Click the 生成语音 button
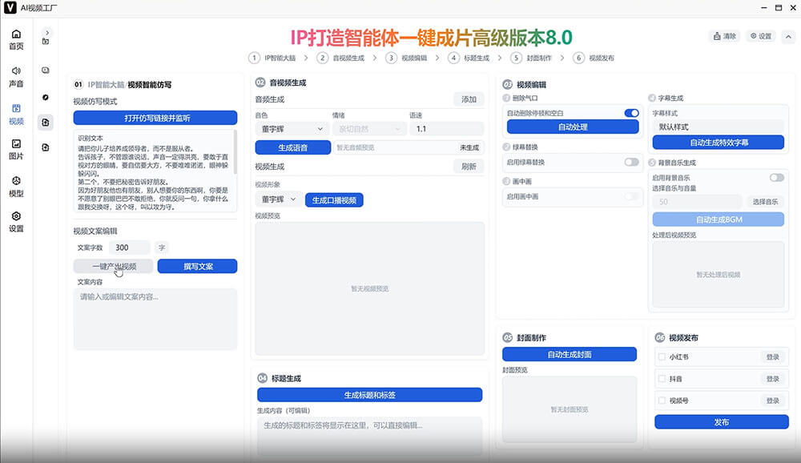 [x=294, y=147]
